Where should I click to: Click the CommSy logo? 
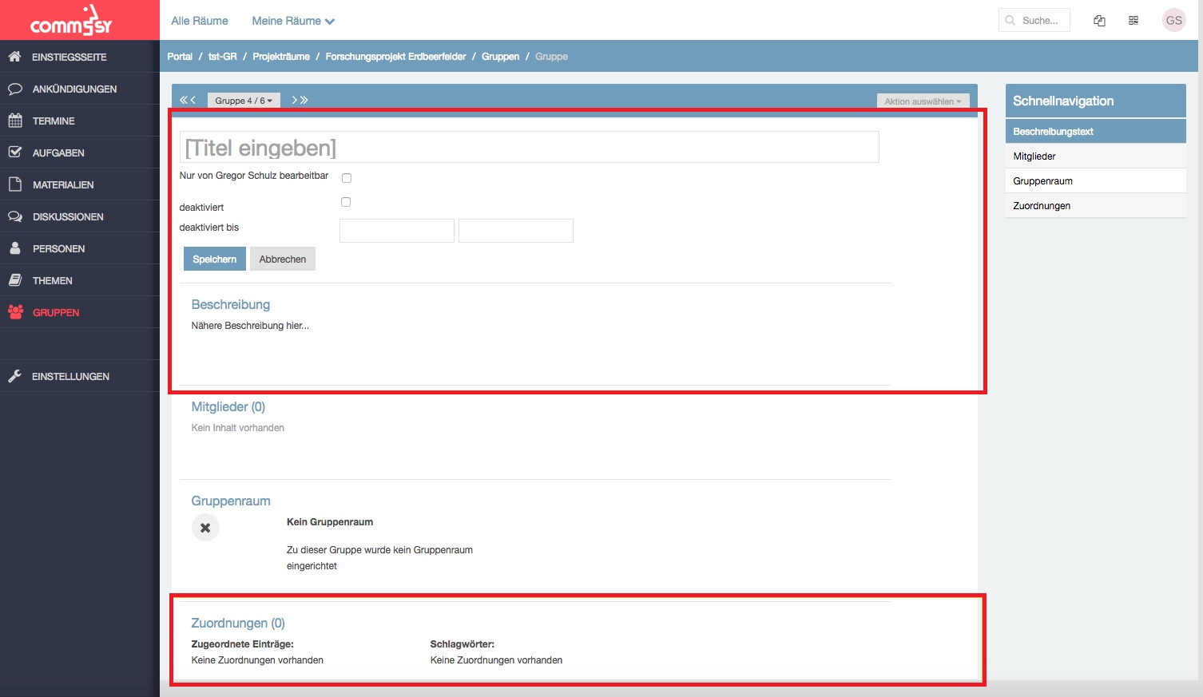click(70, 21)
